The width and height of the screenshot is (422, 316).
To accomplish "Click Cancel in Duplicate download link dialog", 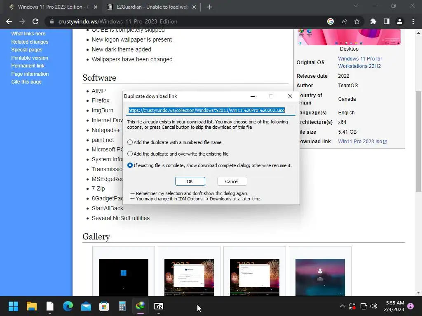I will (x=232, y=181).
